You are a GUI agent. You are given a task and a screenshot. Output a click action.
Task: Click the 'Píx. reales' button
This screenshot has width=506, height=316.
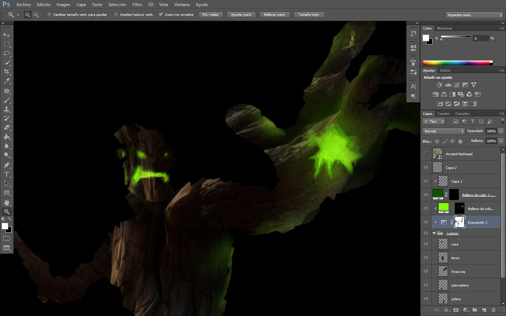tap(211, 15)
